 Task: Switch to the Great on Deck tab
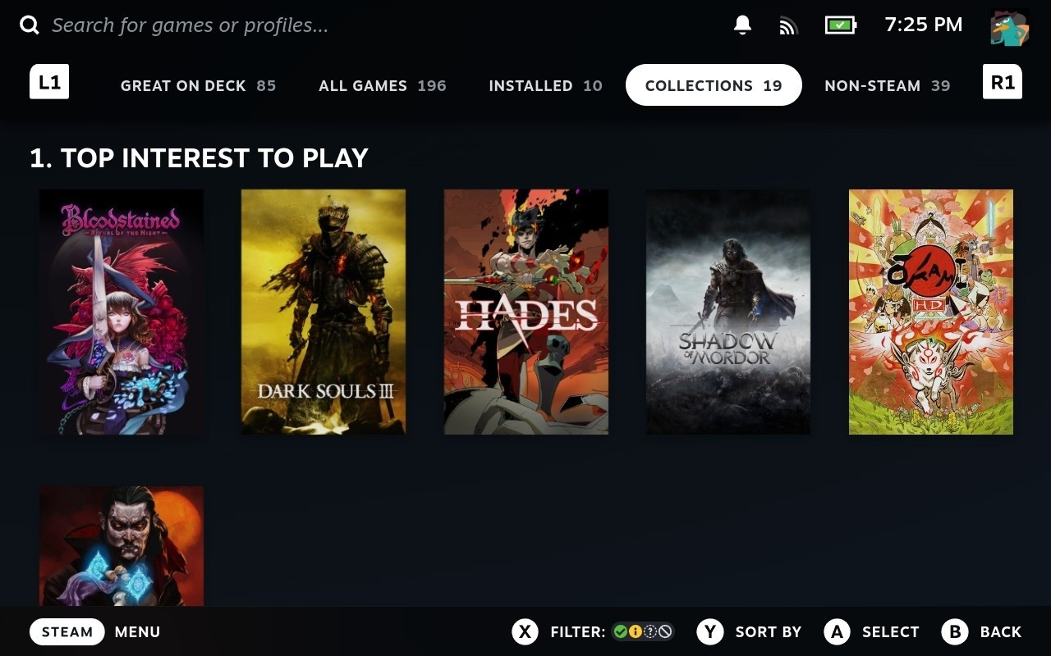[198, 85]
